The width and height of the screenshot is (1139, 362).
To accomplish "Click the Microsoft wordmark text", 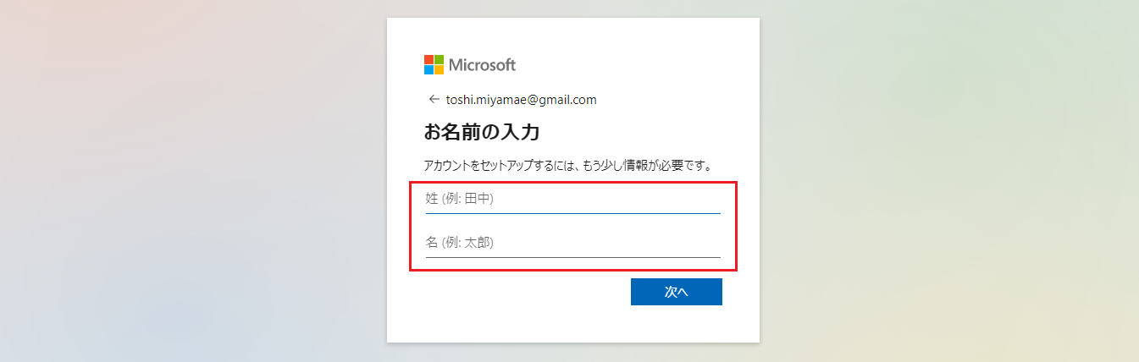I will coord(482,65).
